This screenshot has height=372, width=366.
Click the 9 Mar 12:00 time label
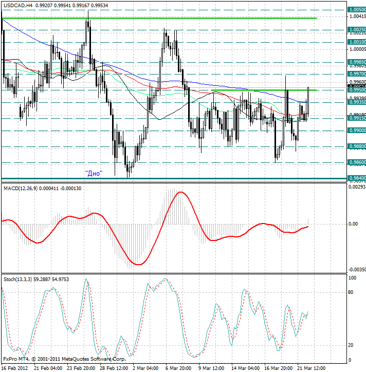tap(211, 368)
